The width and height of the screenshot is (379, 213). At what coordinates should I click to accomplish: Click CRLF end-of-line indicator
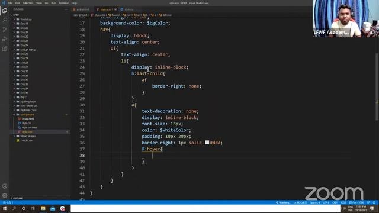point(335,202)
